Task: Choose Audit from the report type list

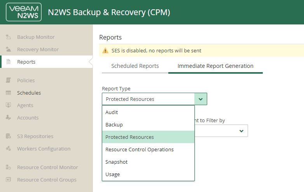Action: pyautogui.click(x=148, y=112)
